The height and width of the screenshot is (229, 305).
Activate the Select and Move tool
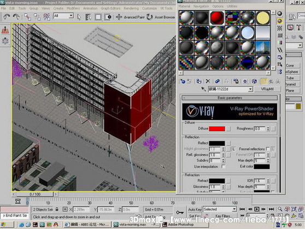click(x=119, y=17)
